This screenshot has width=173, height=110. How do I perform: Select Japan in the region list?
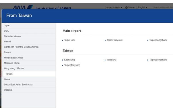28,25
